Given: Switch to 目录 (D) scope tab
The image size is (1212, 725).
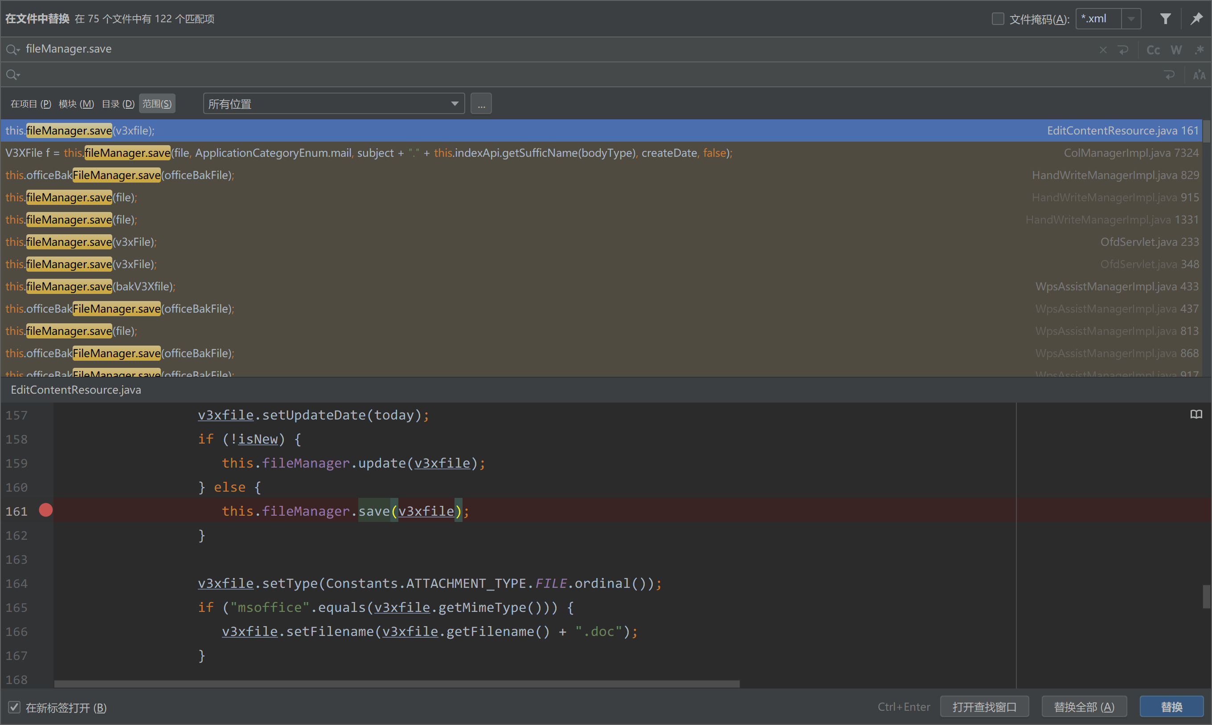Looking at the screenshot, I should point(118,104).
